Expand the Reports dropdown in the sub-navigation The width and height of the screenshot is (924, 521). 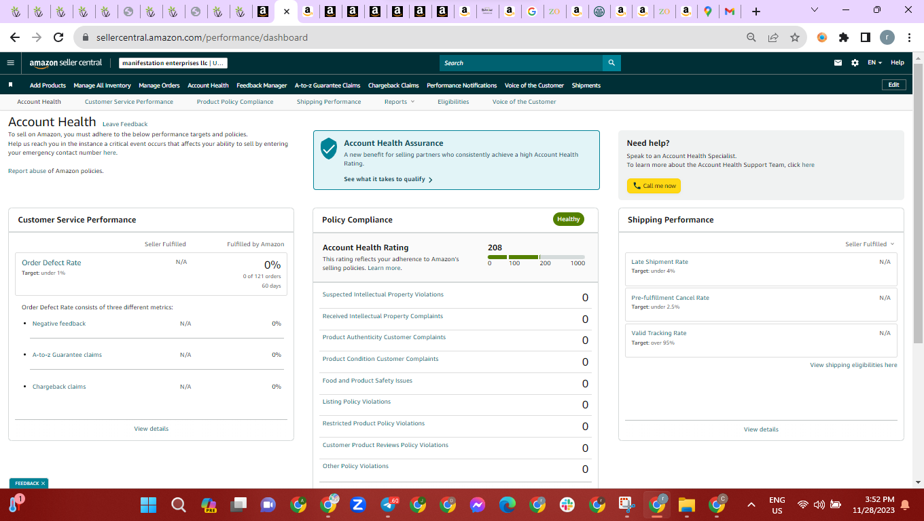coord(399,102)
